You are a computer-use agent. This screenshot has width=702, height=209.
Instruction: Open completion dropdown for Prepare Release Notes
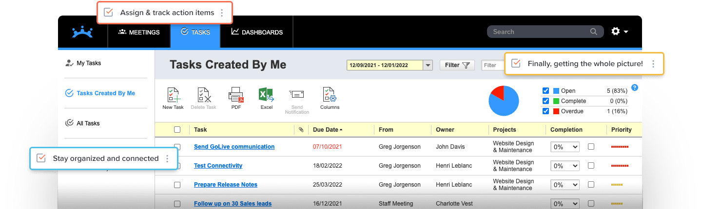click(565, 185)
